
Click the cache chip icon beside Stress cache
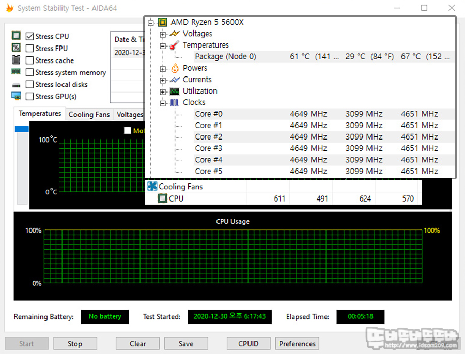[16, 59]
